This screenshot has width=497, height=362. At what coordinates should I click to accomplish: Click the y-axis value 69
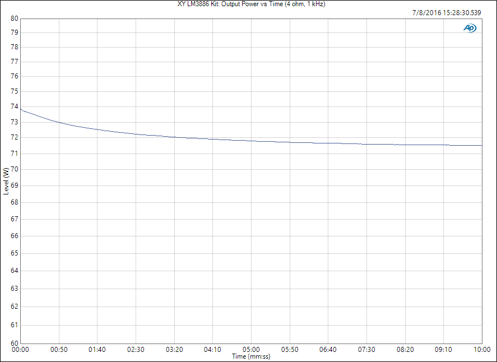point(14,185)
